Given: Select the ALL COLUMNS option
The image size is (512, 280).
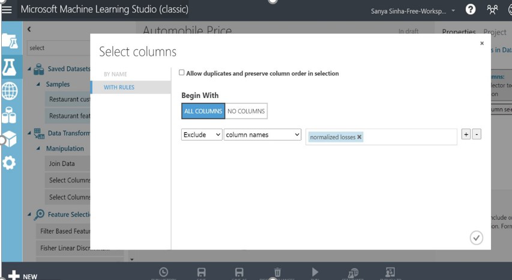Looking at the screenshot, I should (x=203, y=111).
